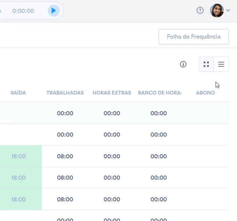237x221 pixels.
Task: Edit the middle green 18:00 saída cell
Action: [x=18, y=178]
